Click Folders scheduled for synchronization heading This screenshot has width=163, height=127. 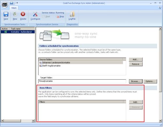(59, 46)
